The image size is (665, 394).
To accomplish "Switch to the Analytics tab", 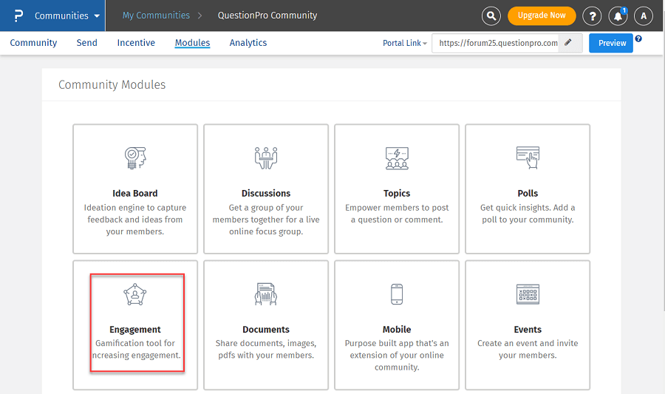I will pyautogui.click(x=248, y=43).
